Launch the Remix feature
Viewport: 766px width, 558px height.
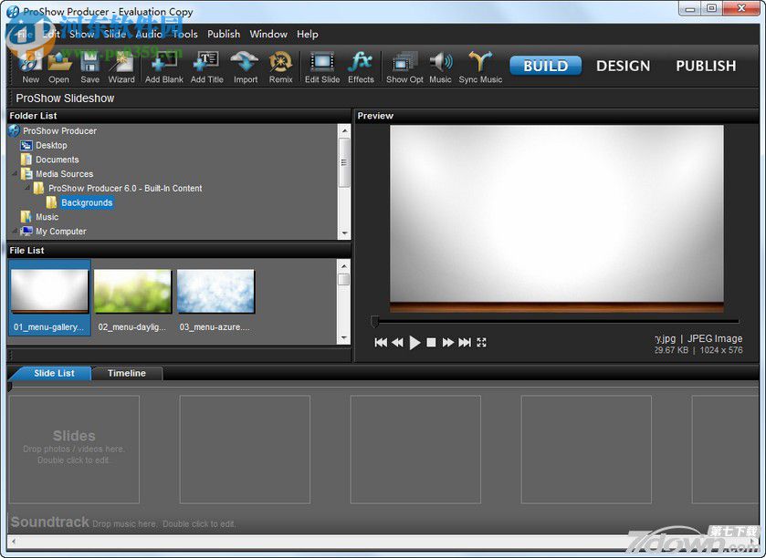pyautogui.click(x=280, y=66)
